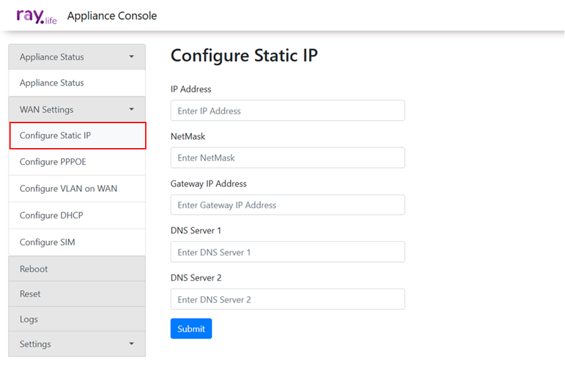Select Configure SIM option
This screenshot has width=565, height=375.
47,242
